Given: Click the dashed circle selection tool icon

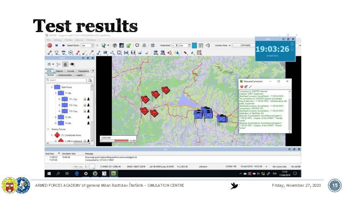Looking at the screenshot, I should click(x=71, y=53).
